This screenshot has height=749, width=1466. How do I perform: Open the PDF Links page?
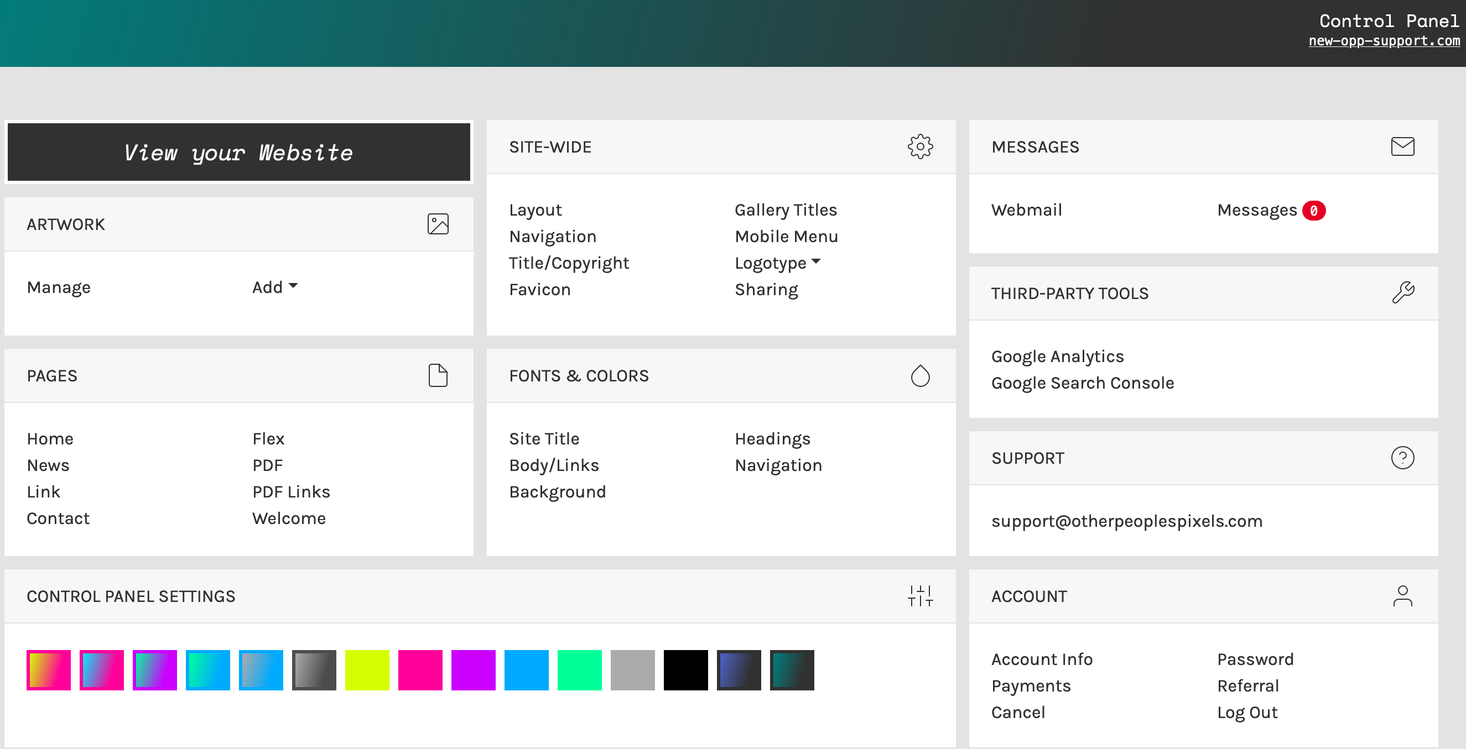291,492
